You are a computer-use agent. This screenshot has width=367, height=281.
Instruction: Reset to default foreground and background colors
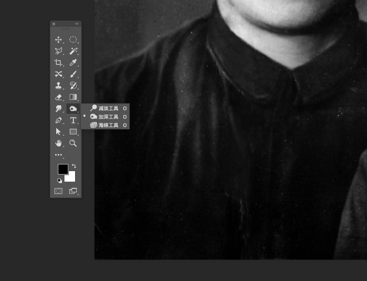tap(59, 180)
